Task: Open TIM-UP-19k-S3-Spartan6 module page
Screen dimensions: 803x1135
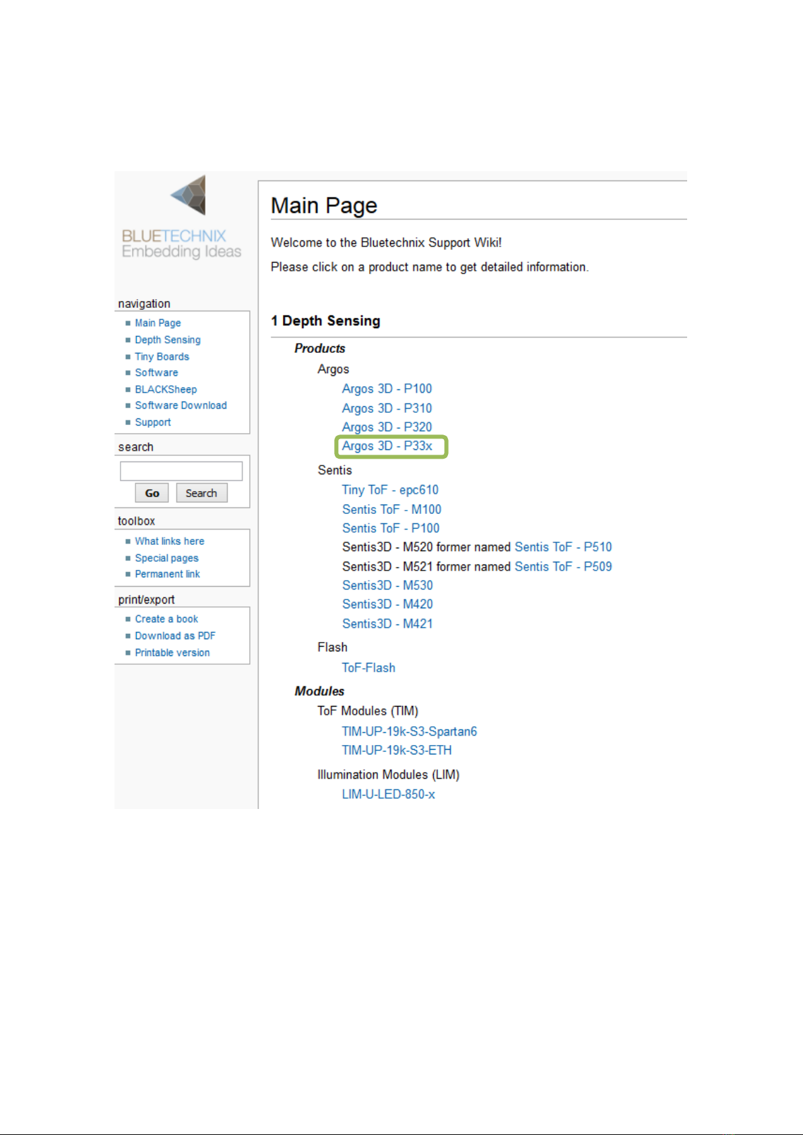Action: coord(409,732)
